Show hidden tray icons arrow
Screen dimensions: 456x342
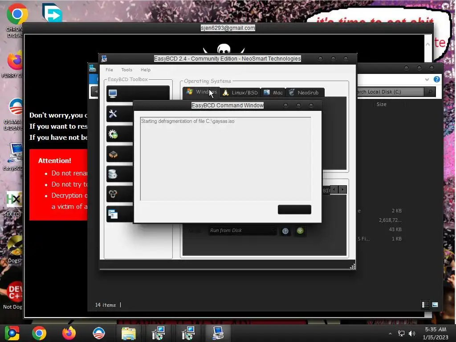[x=390, y=334]
